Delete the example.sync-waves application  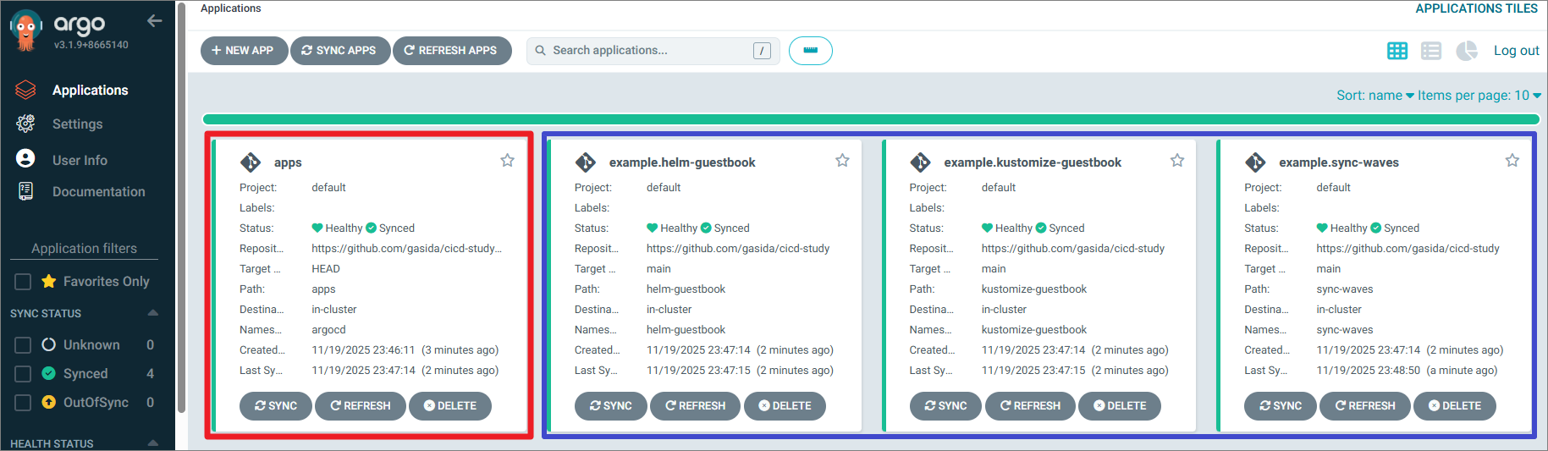1455,406
